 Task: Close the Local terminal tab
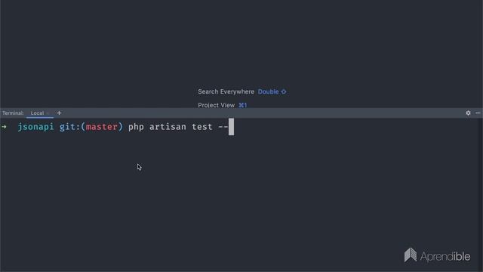48,113
